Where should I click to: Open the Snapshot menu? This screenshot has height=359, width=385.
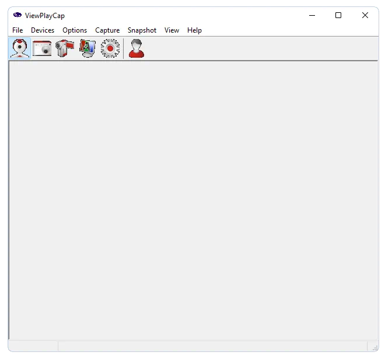(142, 30)
